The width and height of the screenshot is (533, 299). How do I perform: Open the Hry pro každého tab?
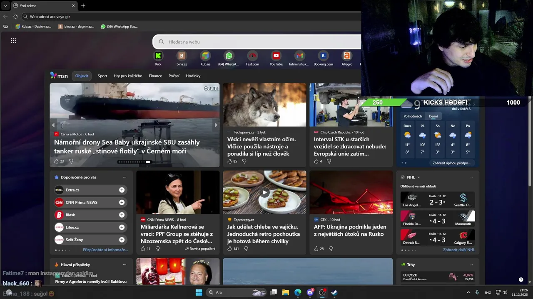(x=128, y=76)
